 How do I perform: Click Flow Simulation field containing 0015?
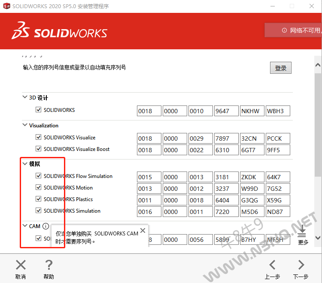[x=149, y=177]
